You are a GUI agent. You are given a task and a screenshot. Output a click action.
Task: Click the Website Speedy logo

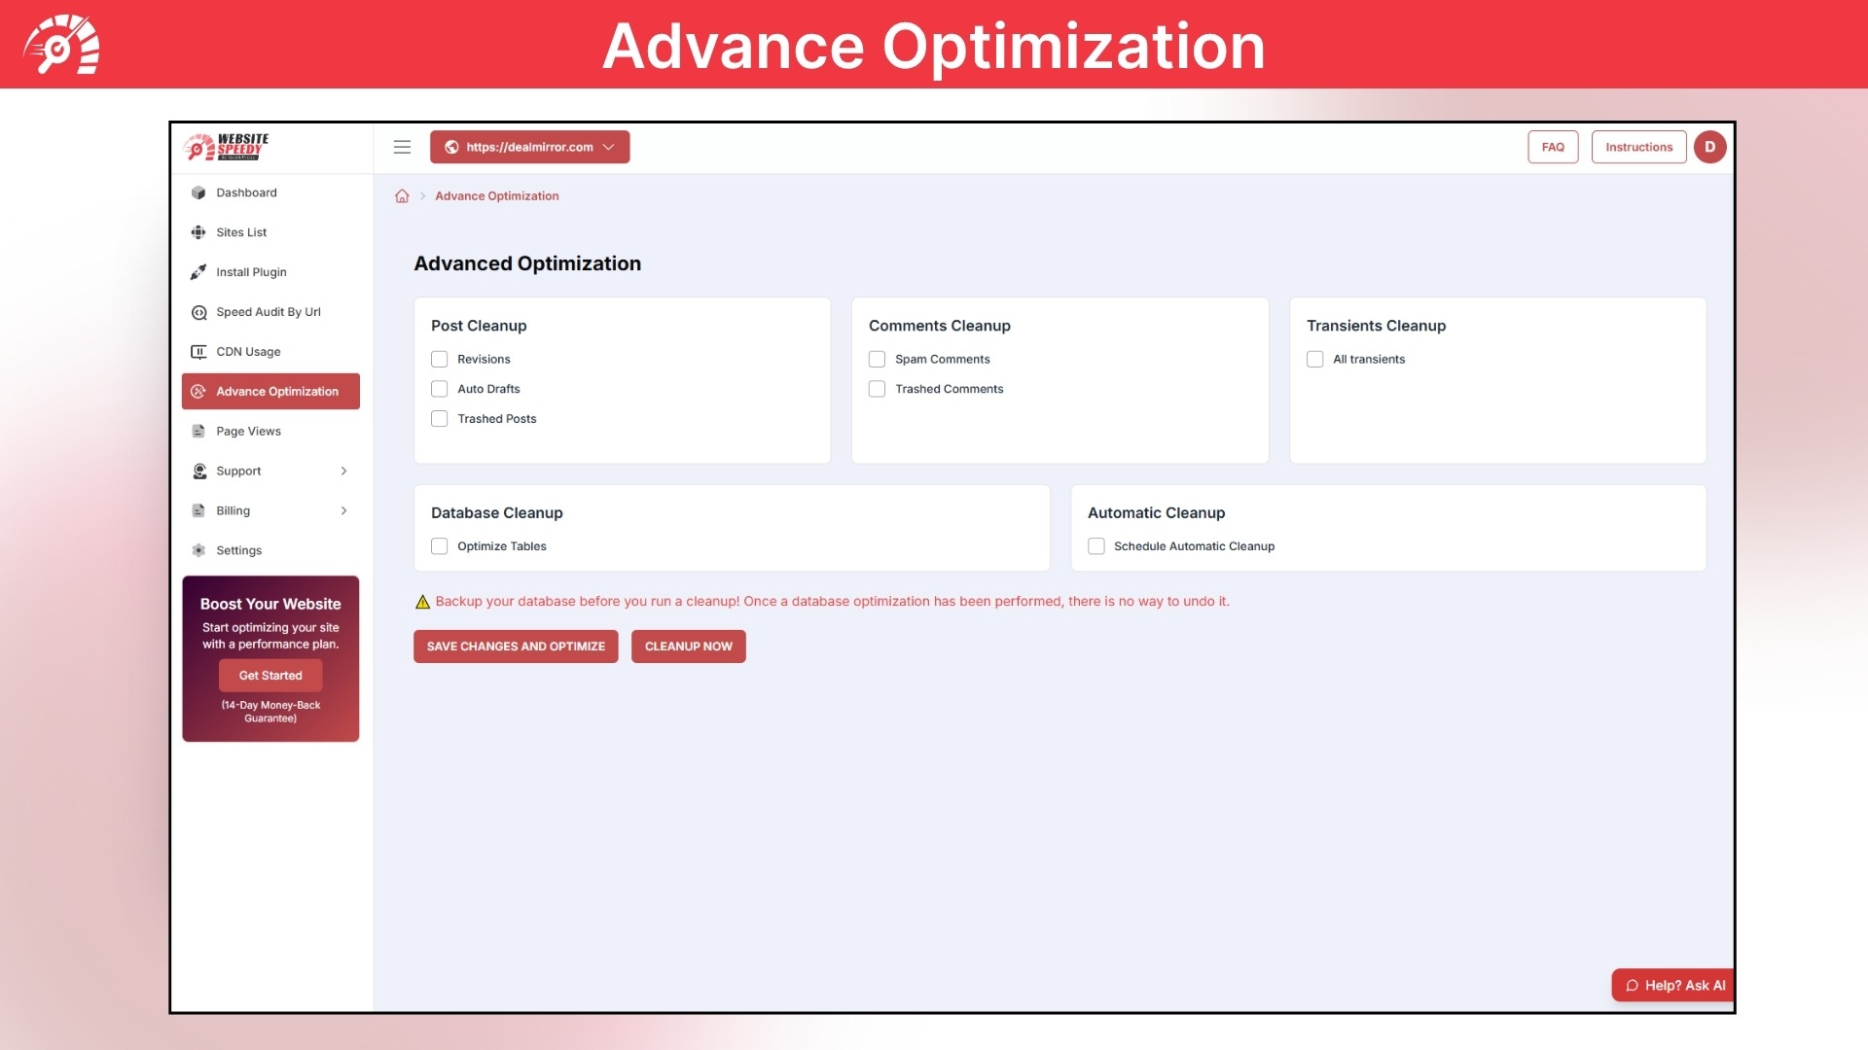click(x=227, y=147)
